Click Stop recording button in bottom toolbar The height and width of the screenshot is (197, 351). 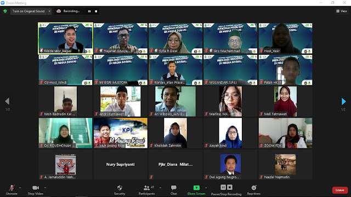point(230,187)
